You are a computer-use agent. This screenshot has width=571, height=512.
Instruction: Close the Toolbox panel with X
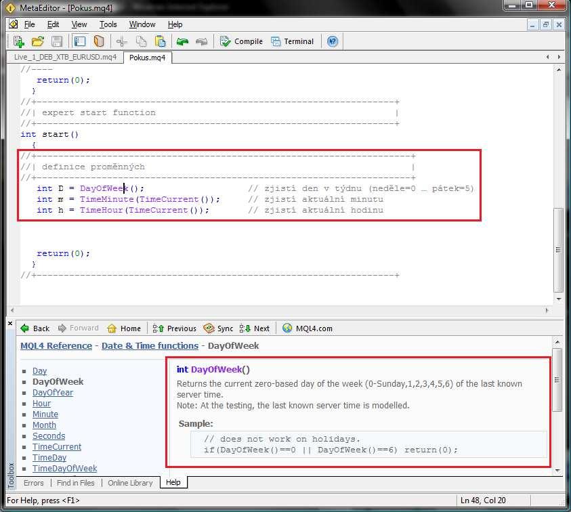click(x=10, y=323)
